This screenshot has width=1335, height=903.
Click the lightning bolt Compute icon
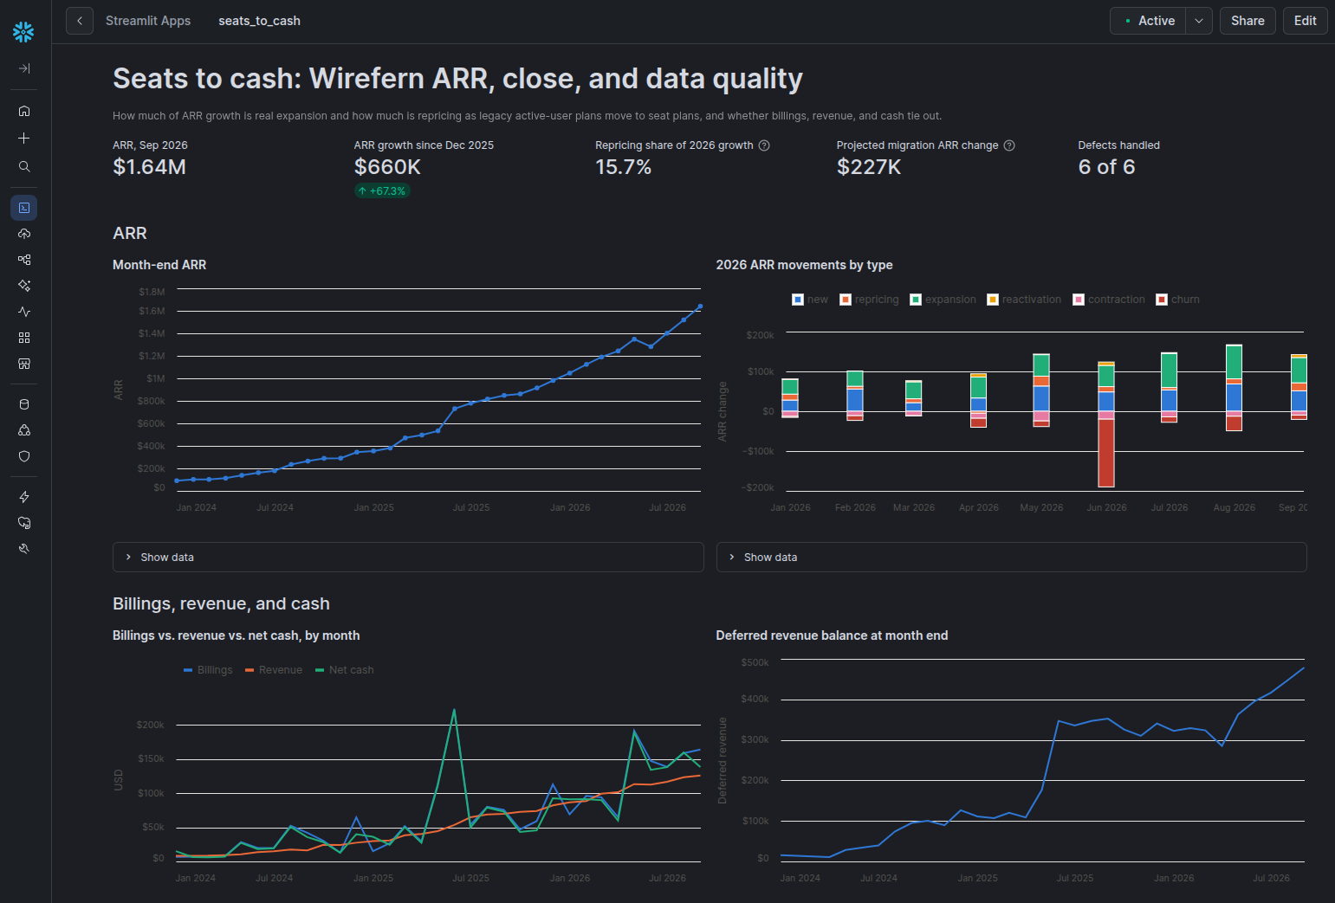[x=24, y=497]
